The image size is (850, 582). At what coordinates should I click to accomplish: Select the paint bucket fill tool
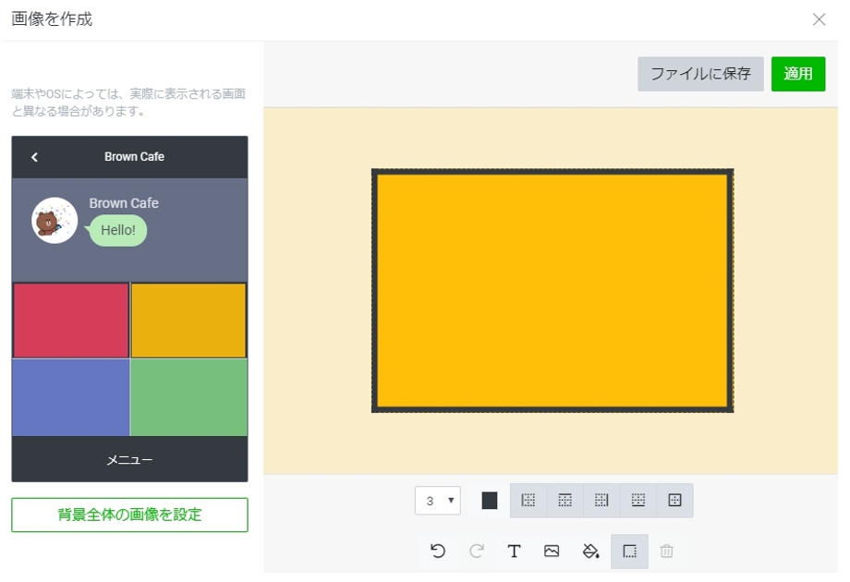pos(590,552)
